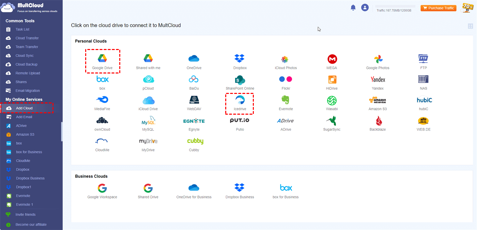Add SugarSync cloud

click(x=332, y=124)
